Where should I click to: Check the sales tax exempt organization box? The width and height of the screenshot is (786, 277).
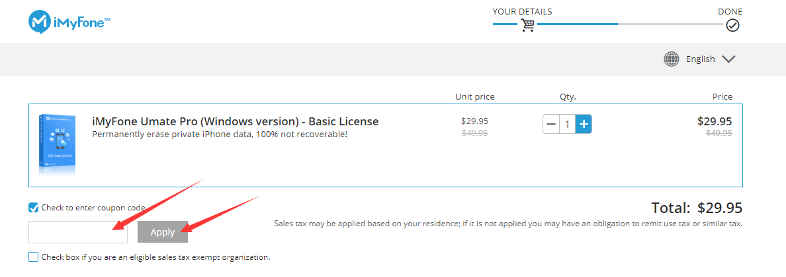click(x=34, y=257)
